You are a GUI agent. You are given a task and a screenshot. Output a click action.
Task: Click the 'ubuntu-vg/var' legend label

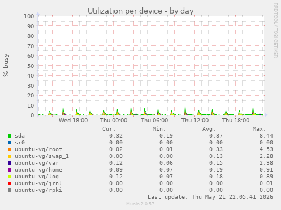(37, 163)
